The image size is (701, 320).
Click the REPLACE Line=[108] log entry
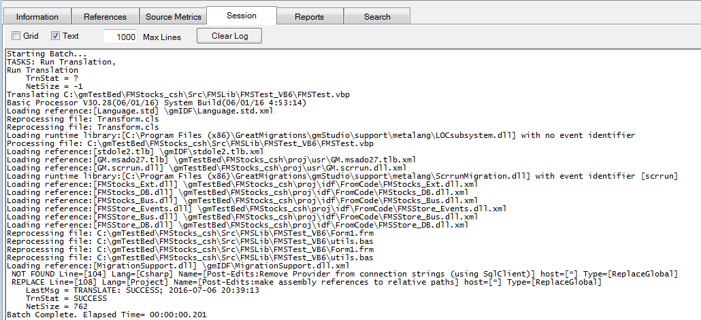306,282
